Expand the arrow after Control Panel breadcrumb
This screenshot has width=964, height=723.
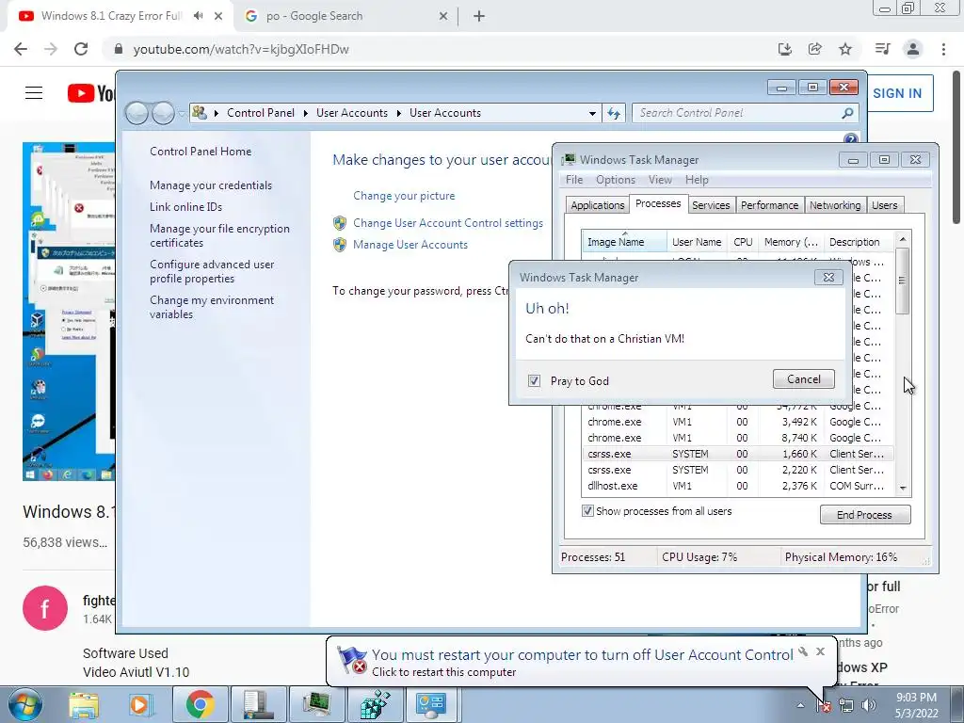tap(306, 113)
